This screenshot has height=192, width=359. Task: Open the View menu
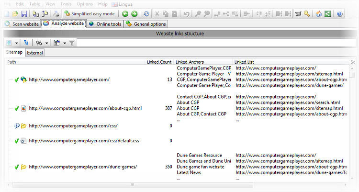[x=50, y=4]
